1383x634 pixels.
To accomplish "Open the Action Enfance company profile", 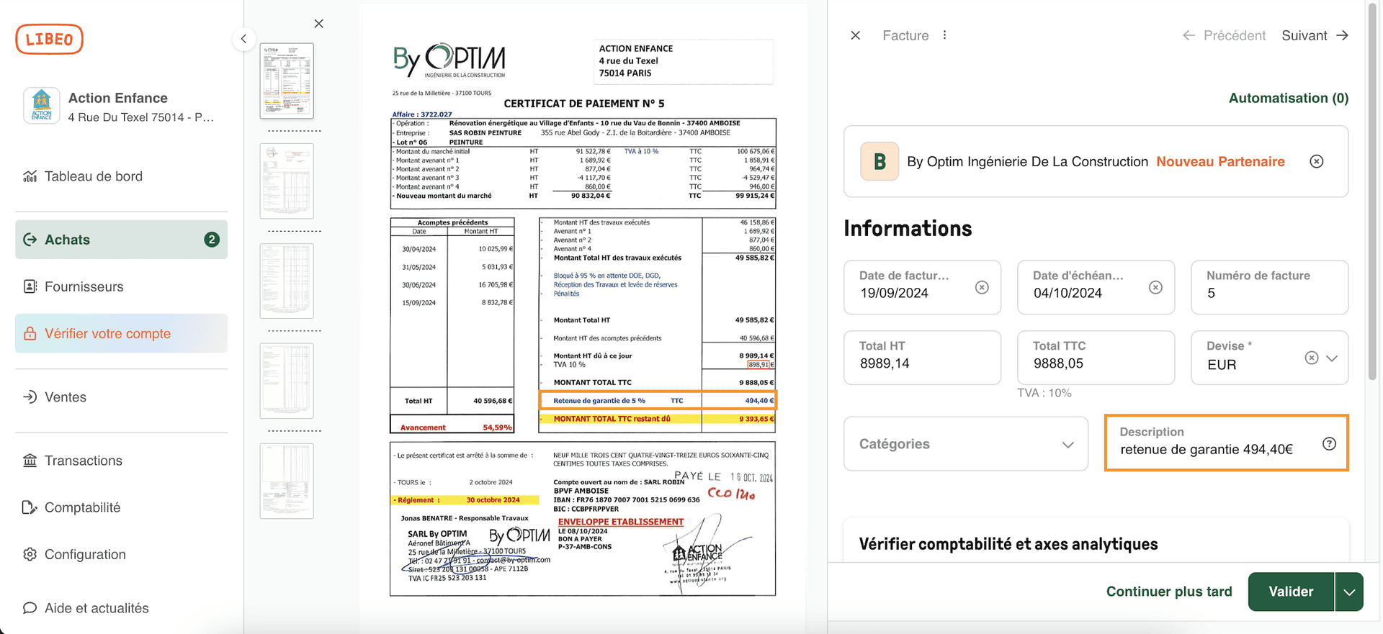I will tap(121, 107).
